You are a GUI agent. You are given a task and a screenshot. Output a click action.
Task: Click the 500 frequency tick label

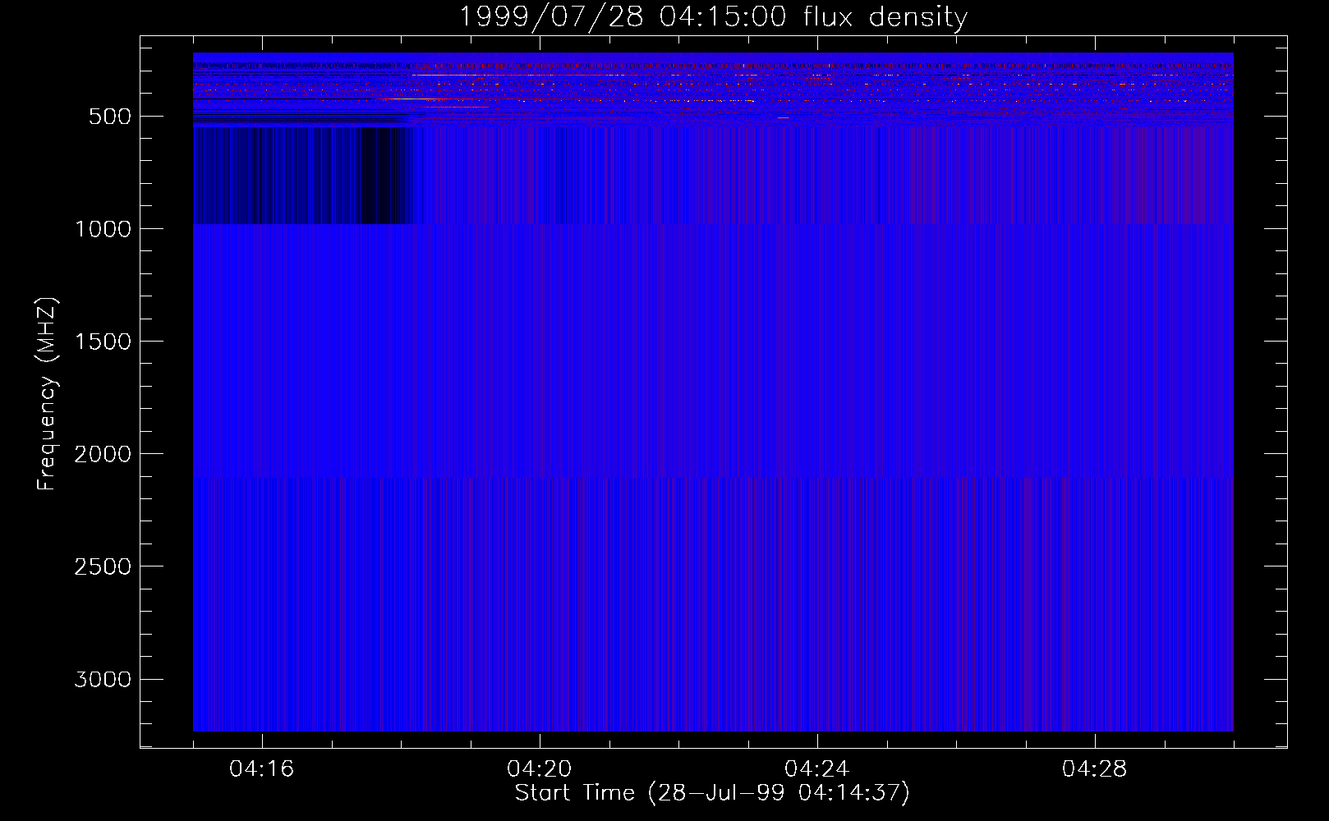[110, 117]
